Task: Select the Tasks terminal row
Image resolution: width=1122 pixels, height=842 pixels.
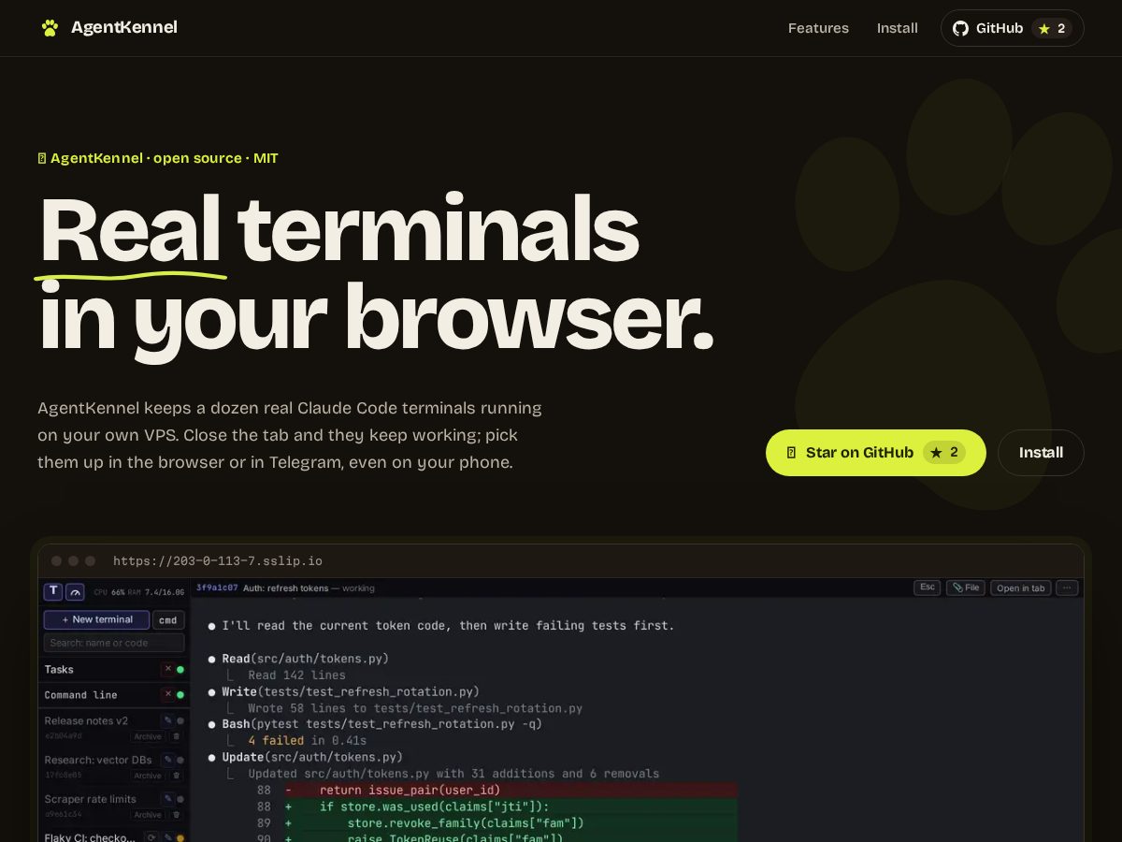Action: (114, 669)
